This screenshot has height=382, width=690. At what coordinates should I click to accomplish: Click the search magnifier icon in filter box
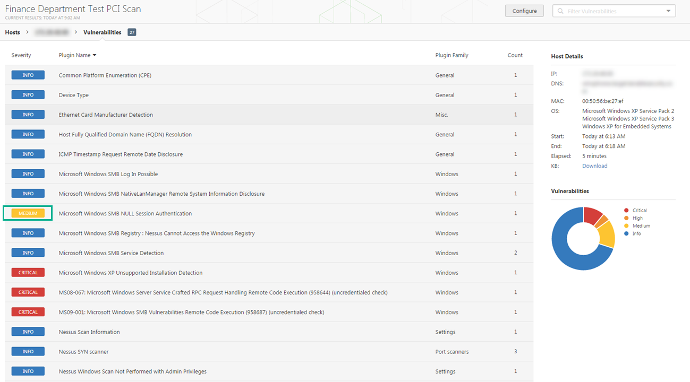pyautogui.click(x=560, y=11)
